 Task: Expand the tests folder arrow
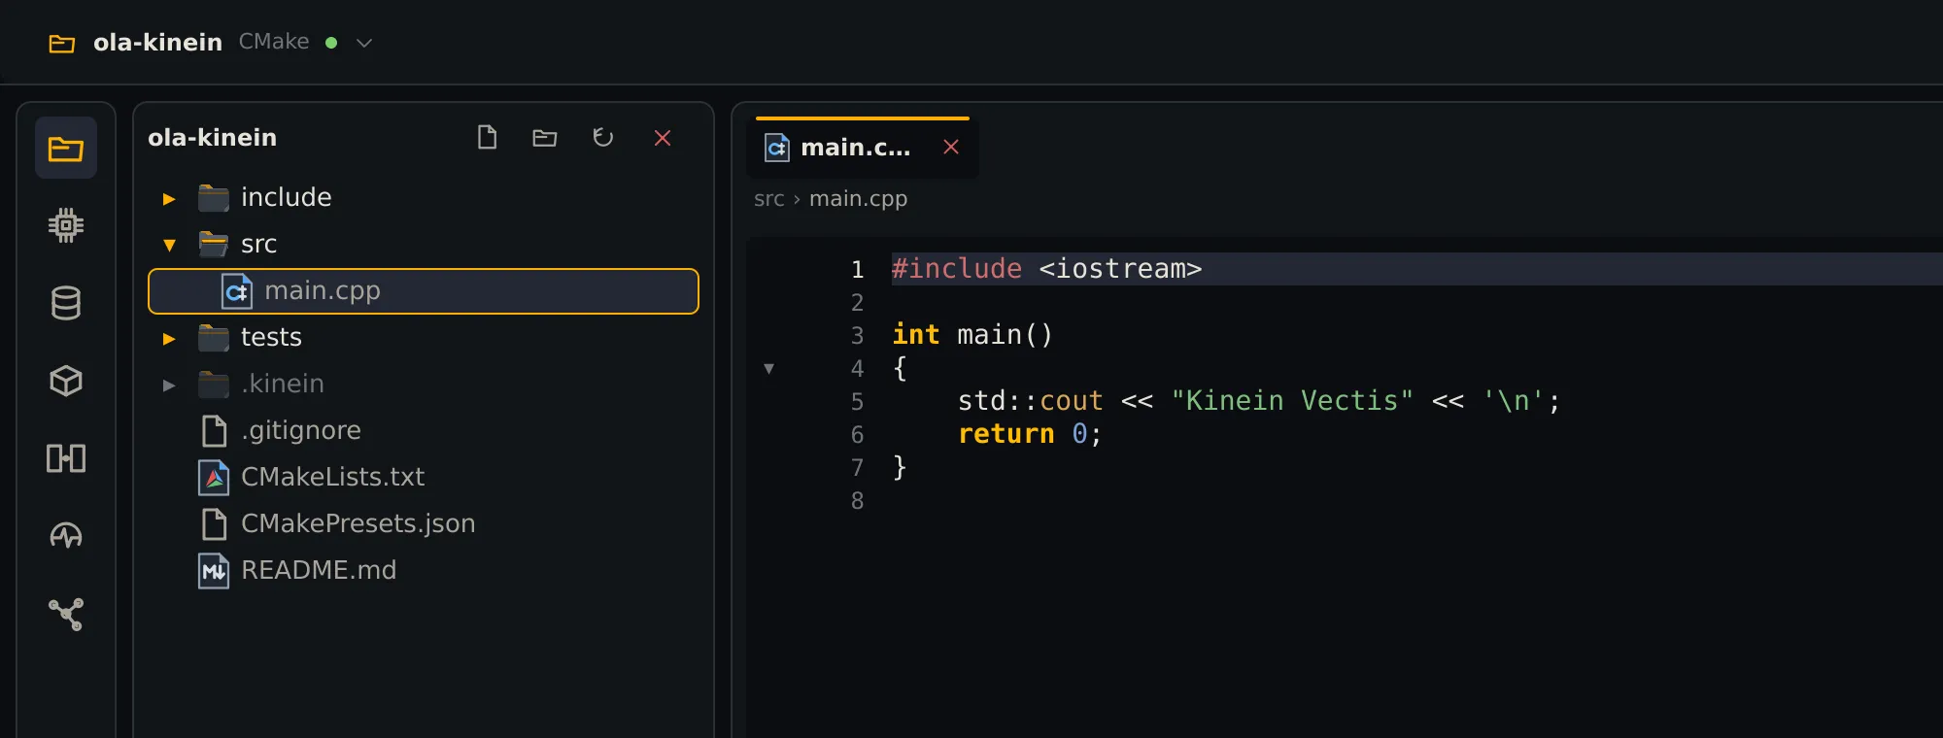(169, 338)
